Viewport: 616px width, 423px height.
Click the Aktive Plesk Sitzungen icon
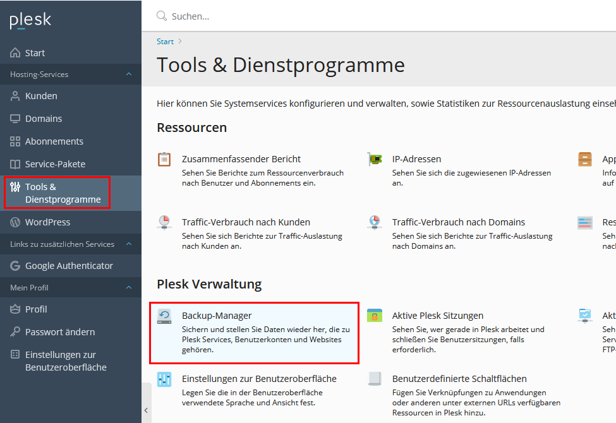375,316
